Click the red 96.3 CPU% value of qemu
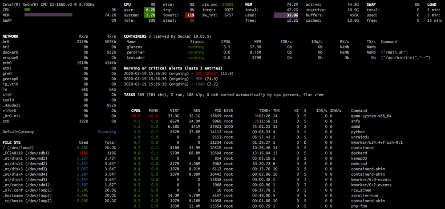Screen dimensions: 445x209 click(x=136, y=116)
